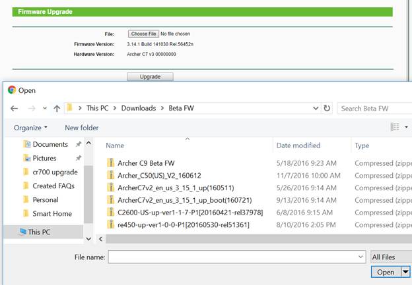
Task: Select the C2600-US-up-ver1-1-7-P1 zip icon
Action: [110, 213]
